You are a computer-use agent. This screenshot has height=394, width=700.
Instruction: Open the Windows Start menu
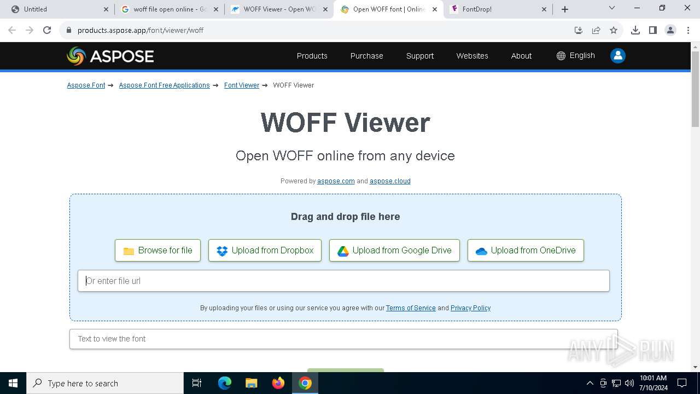pos(13,383)
